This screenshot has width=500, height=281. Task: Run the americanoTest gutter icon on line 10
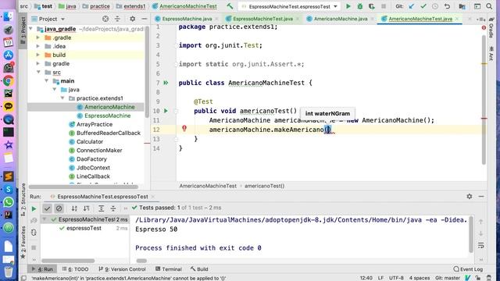tap(166, 111)
